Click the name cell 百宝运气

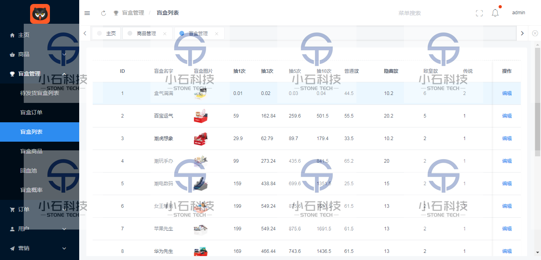164,116
